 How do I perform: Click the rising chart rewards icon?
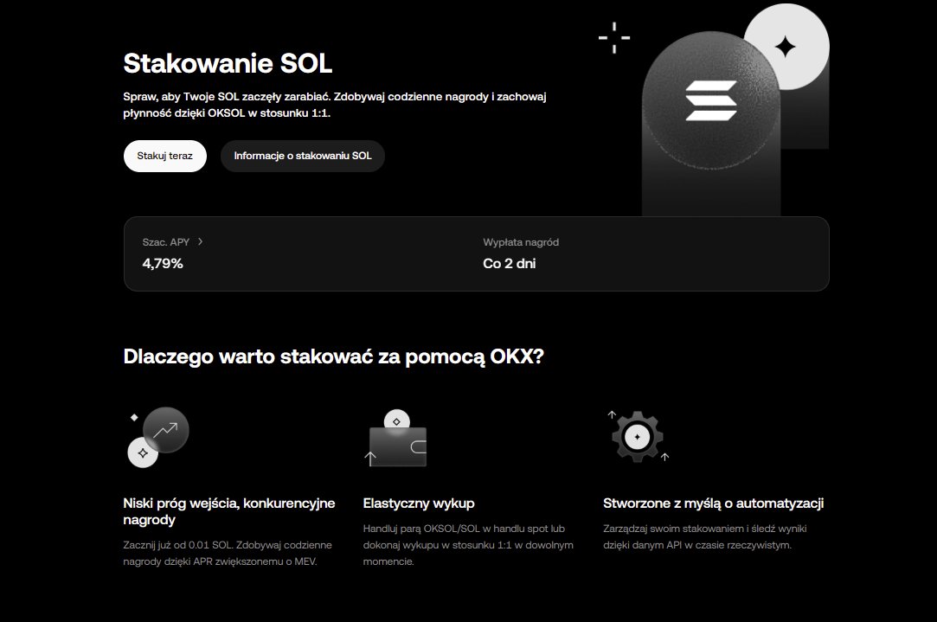pyautogui.click(x=158, y=438)
